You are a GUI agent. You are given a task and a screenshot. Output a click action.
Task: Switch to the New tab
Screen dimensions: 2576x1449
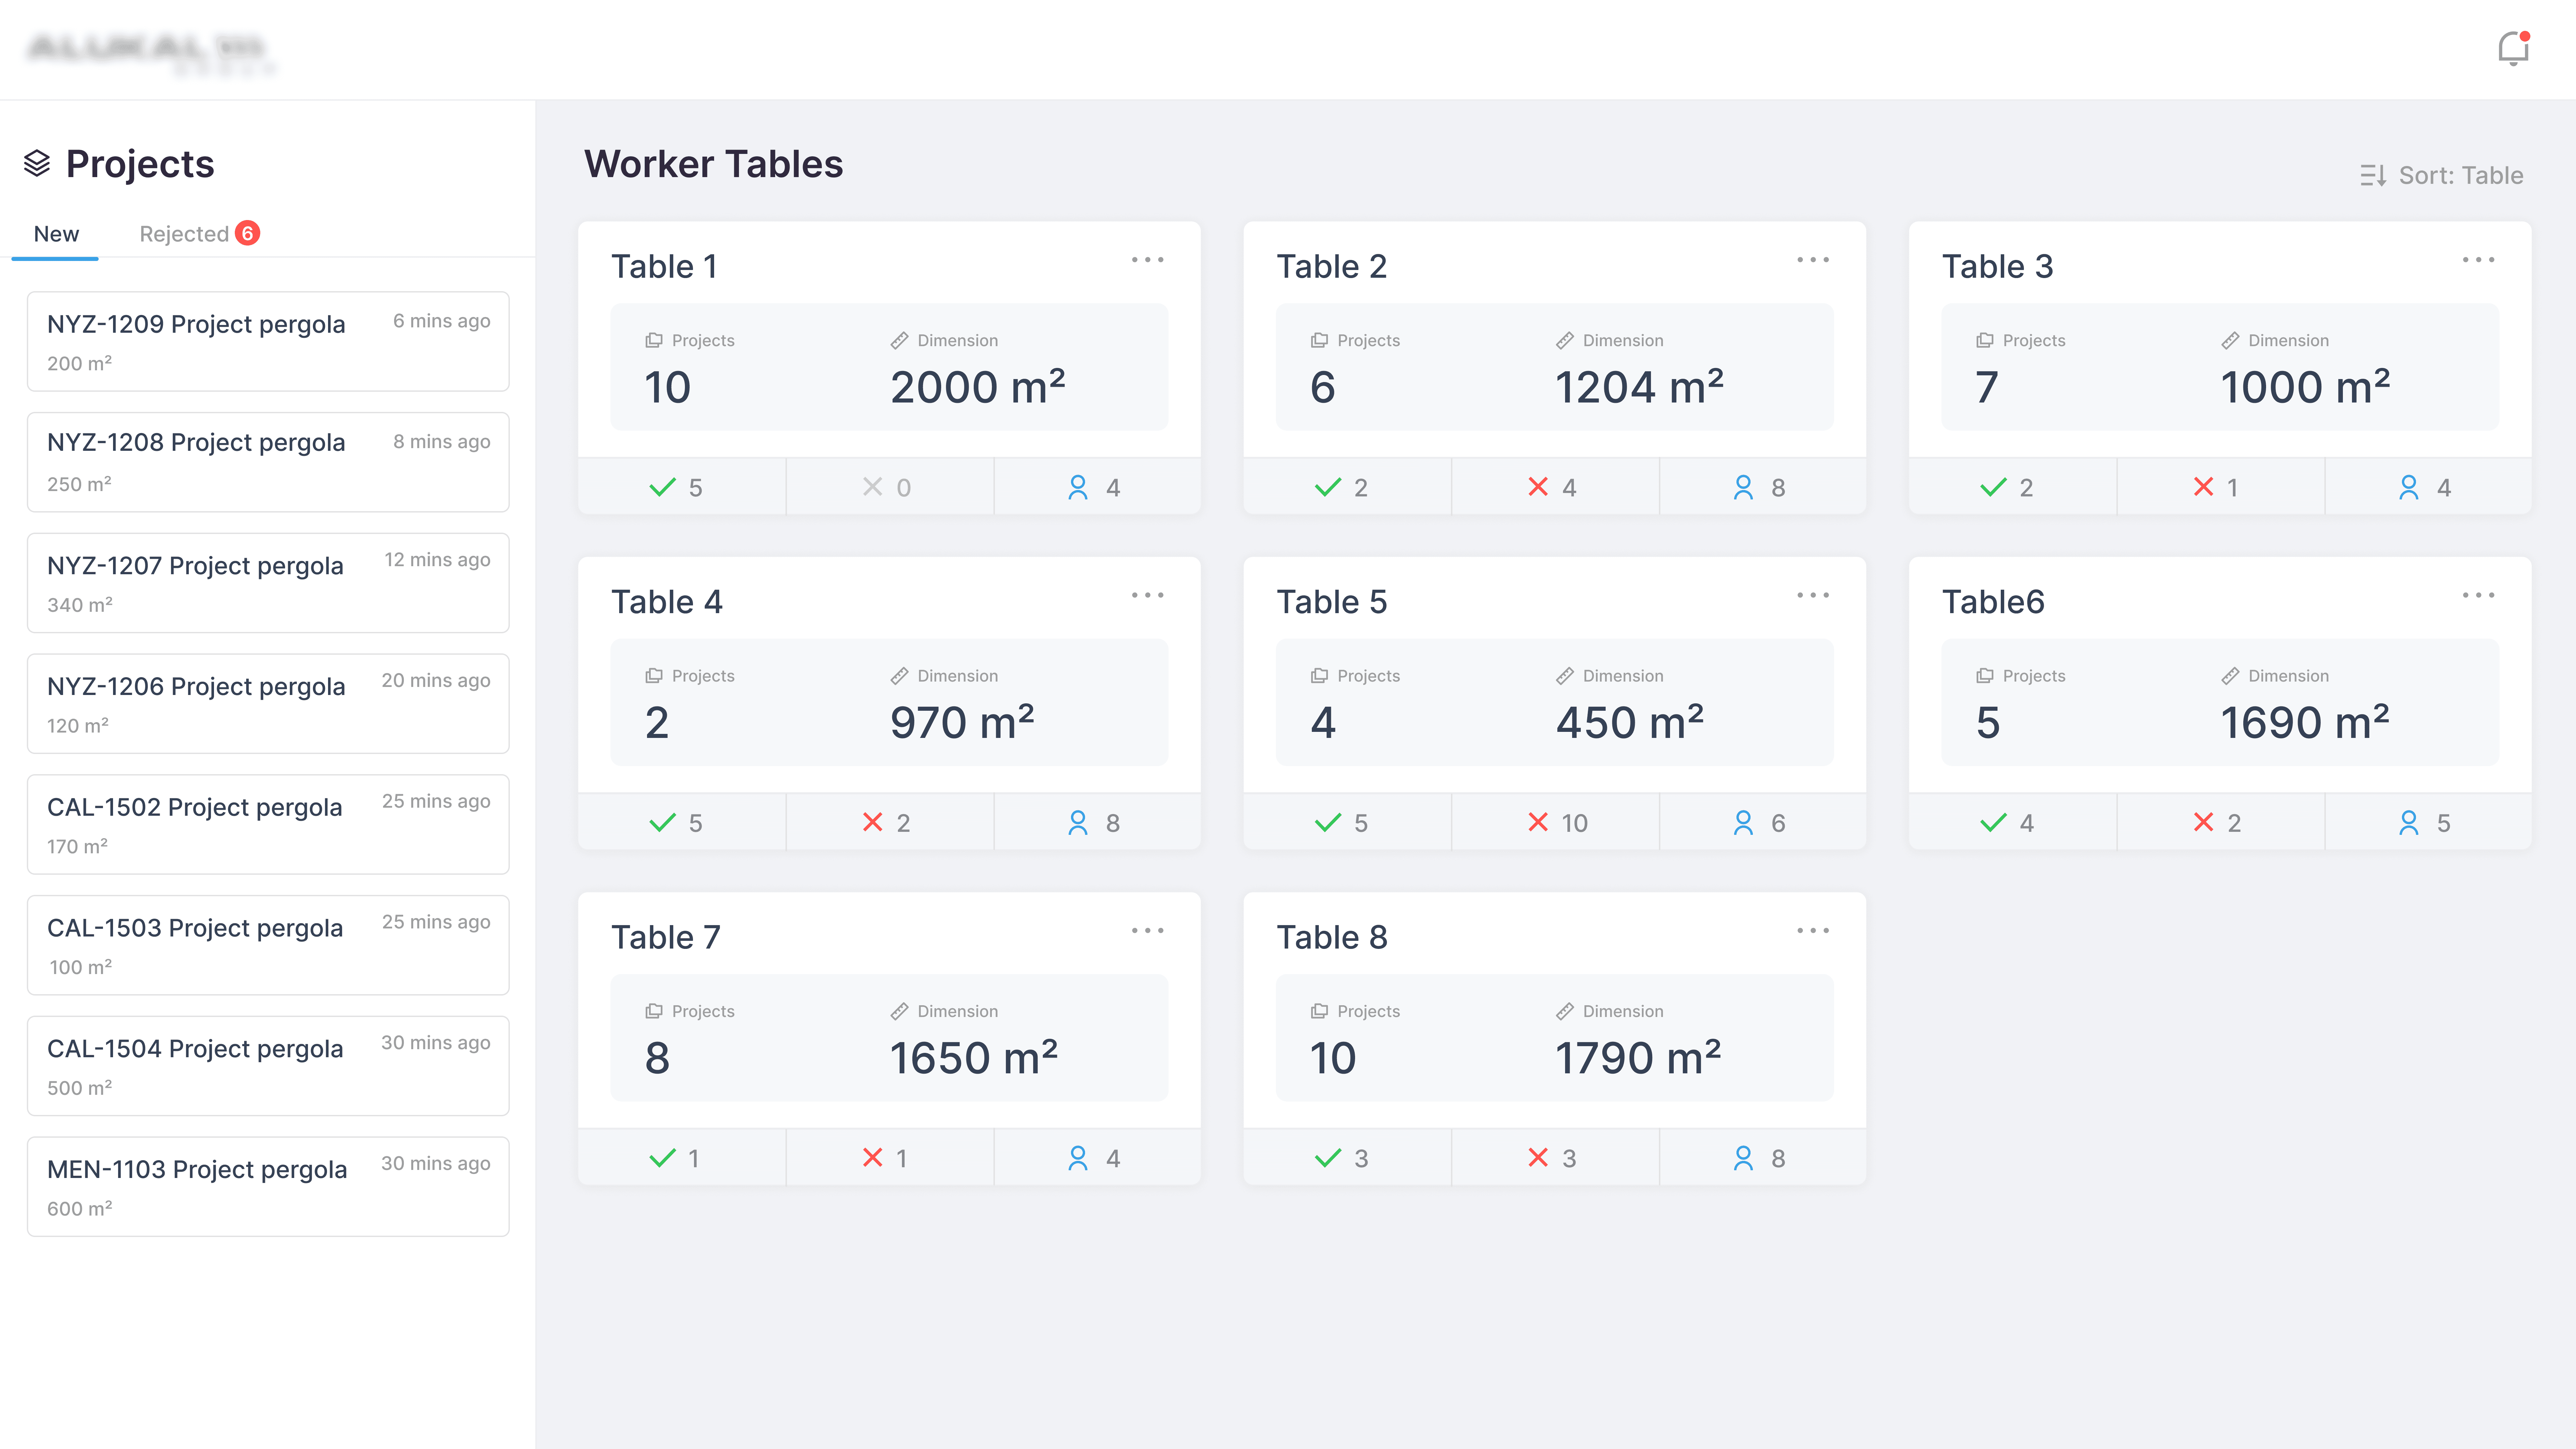pos(56,234)
